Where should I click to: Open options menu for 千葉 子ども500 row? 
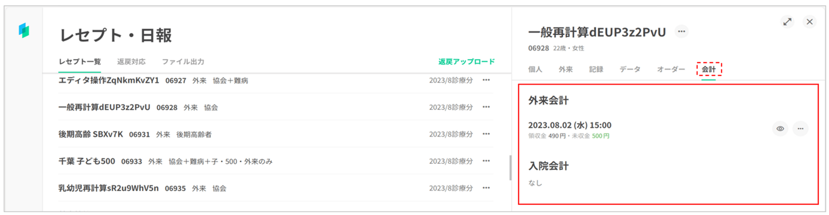click(x=486, y=161)
